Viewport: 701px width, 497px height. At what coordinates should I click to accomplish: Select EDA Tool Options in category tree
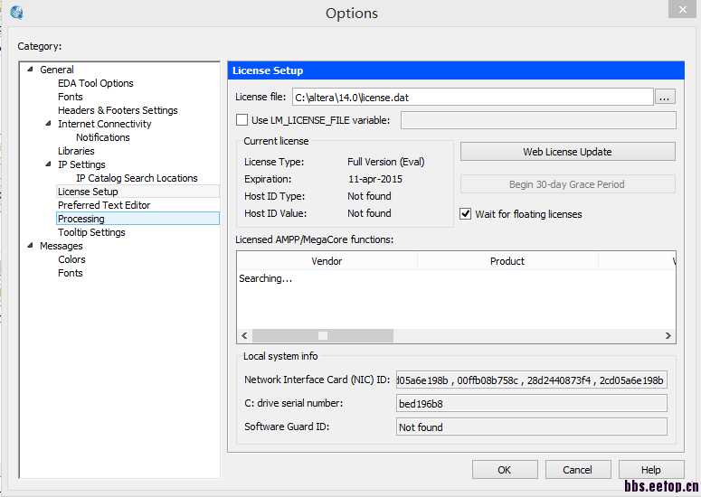click(x=95, y=83)
